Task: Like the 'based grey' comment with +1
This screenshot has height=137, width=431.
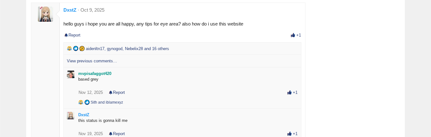Action: pyautogui.click(x=292, y=93)
